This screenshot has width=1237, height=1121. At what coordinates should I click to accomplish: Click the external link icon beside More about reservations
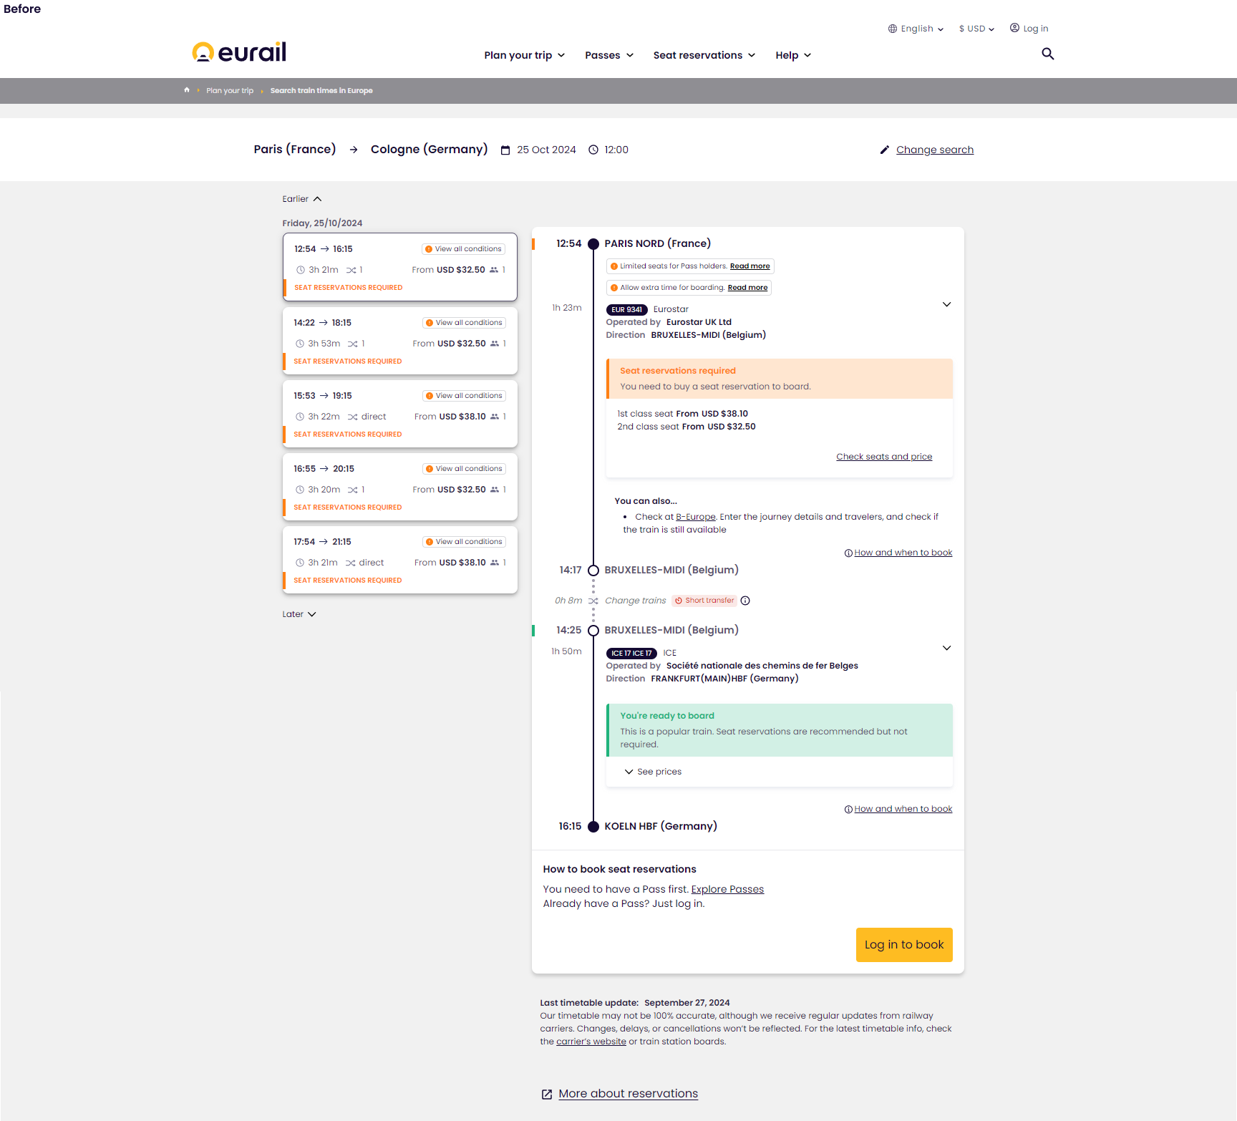click(547, 1094)
